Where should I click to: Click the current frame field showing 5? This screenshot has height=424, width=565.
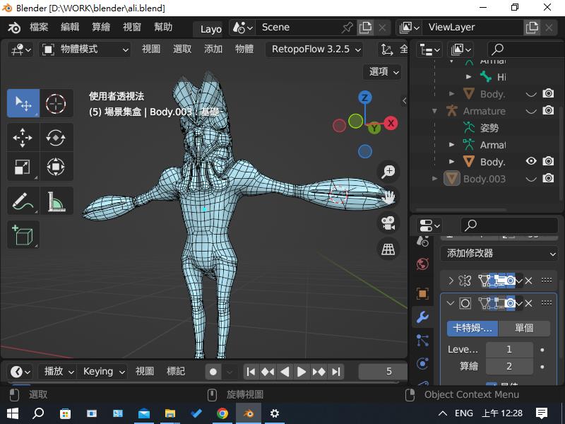[382, 372]
